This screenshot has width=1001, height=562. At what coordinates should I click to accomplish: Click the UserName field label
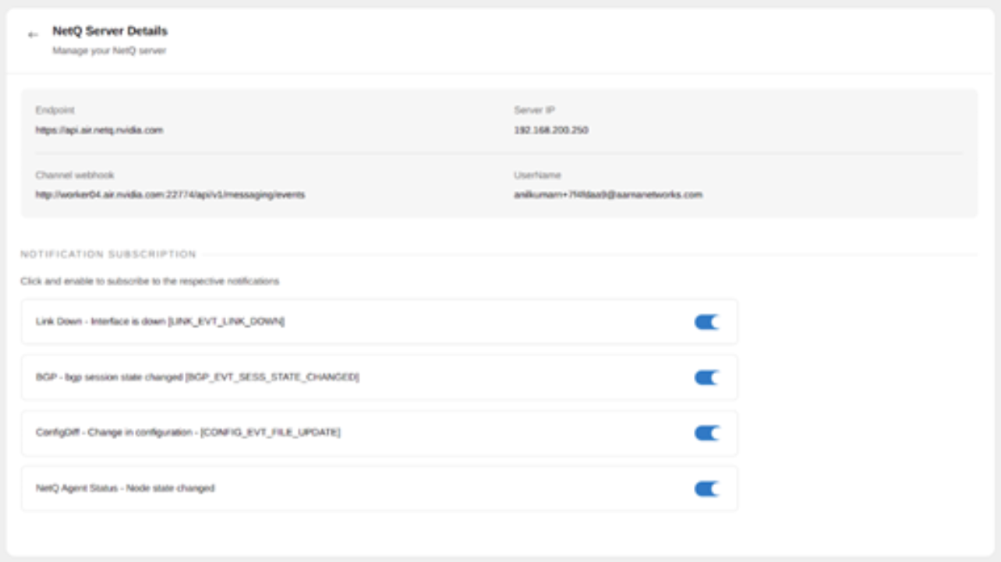tap(537, 175)
